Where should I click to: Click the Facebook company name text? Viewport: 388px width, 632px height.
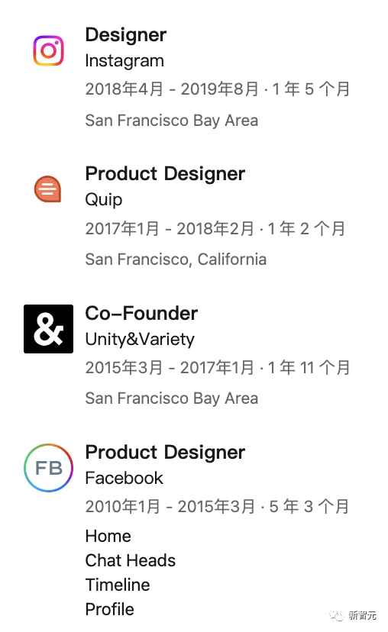124,479
